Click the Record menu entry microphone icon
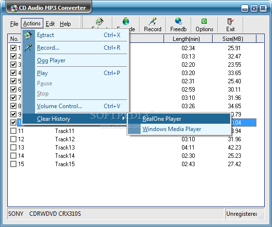This screenshot has height=227, width=272. (x=28, y=48)
